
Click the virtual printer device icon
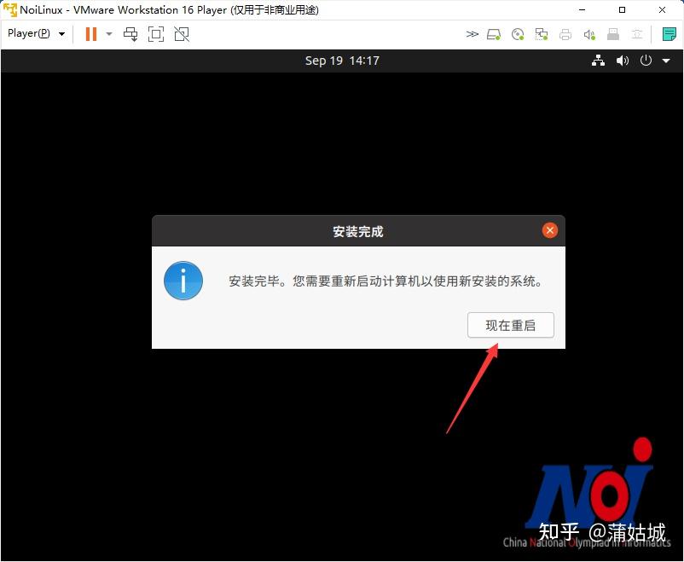[x=564, y=34]
